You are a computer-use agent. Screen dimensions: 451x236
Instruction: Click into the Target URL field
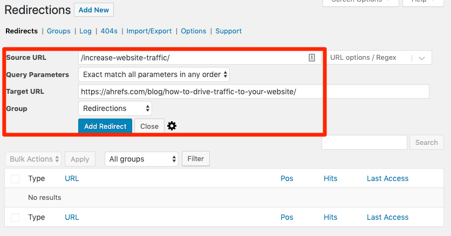pos(254,92)
